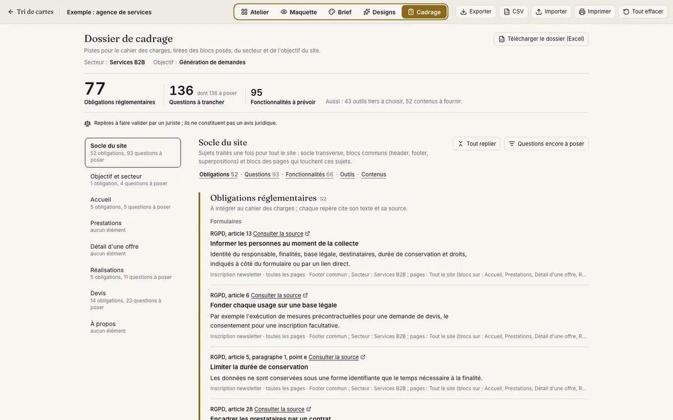Click the external link icon beside article 6 source
This screenshot has height=420, width=673.
(305, 295)
